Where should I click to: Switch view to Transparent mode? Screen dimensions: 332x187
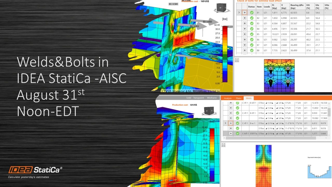(x=199, y=98)
